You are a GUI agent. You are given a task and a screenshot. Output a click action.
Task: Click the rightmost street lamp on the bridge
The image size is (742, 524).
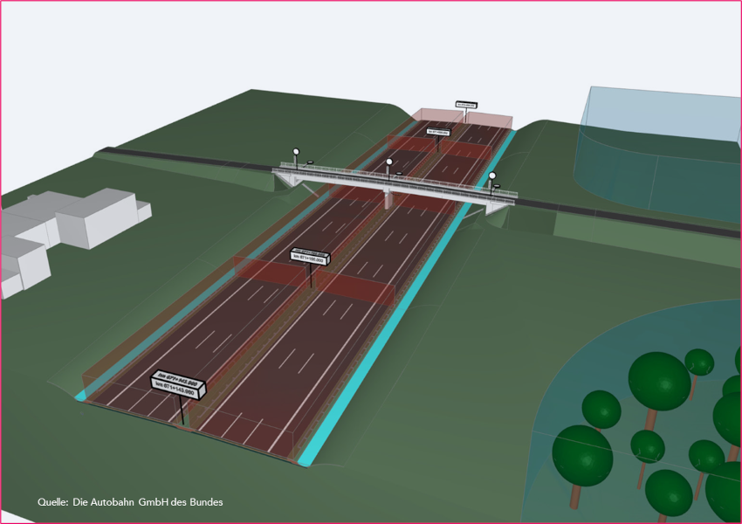pos(492,176)
